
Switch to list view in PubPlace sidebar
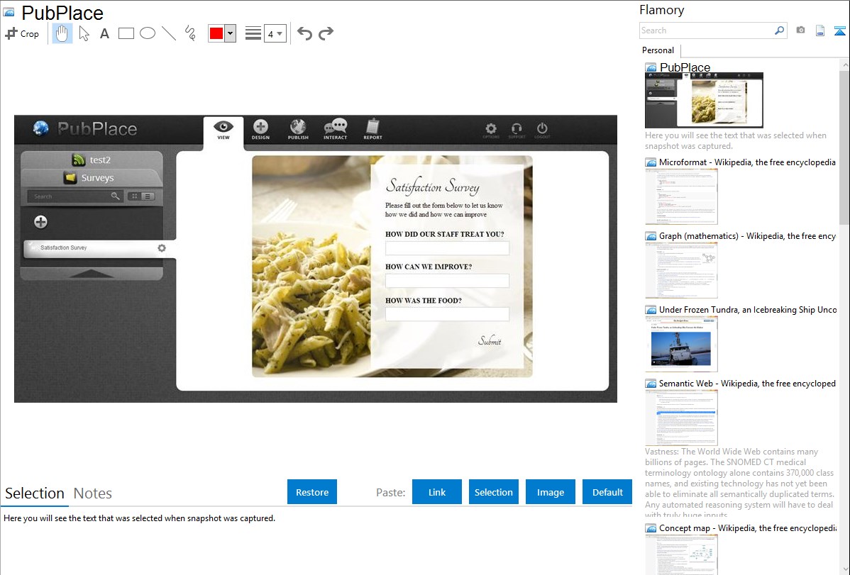click(148, 196)
